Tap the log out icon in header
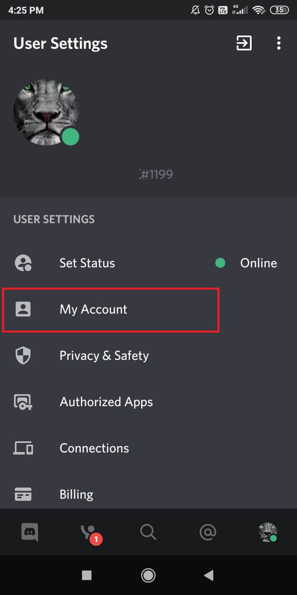Viewport: 297px width, 595px height. pos(244,43)
